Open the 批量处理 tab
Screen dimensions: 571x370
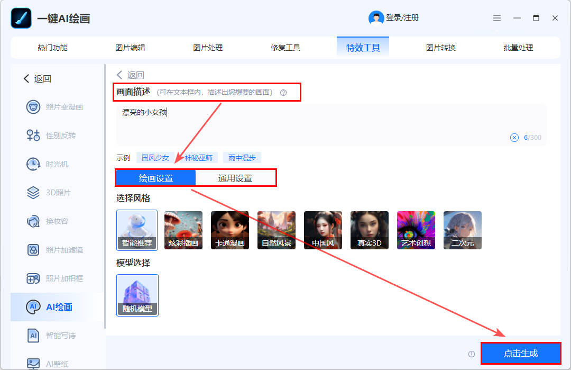pyautogui.click(x=518, y=48)
